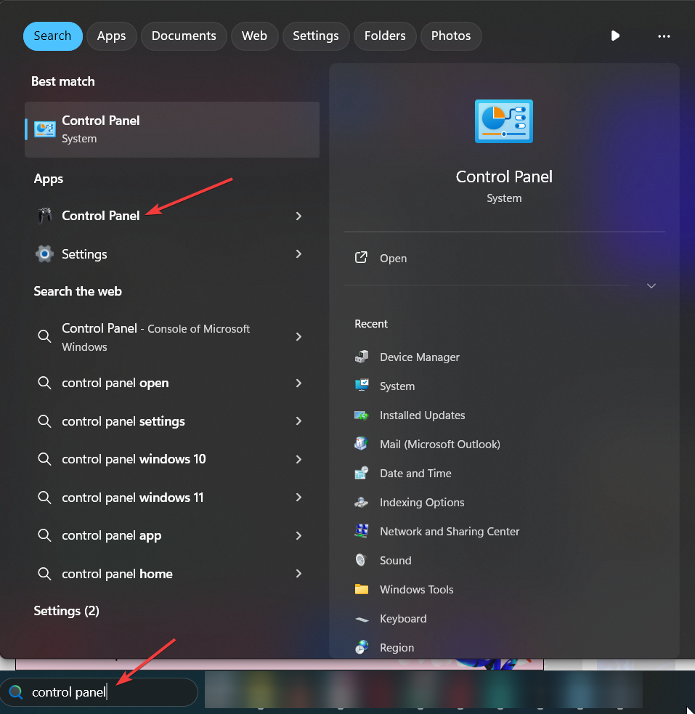Select the Search filter tab

point(53,36)
